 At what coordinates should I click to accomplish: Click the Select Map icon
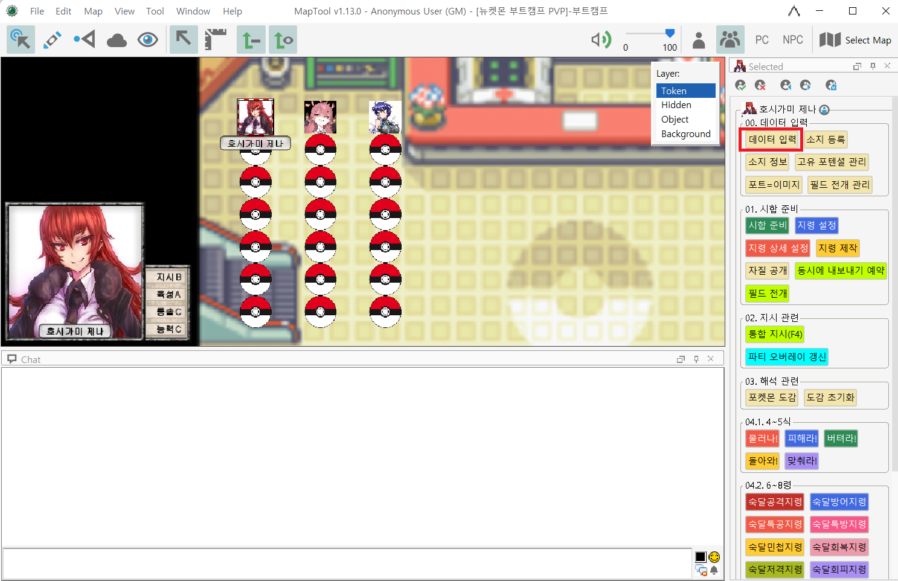[830, 40]
